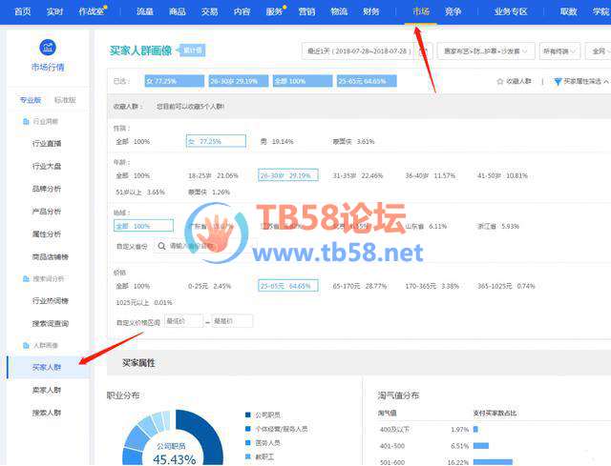
Task: Open 竞争 in the top navigation bar
Action: 453,11
